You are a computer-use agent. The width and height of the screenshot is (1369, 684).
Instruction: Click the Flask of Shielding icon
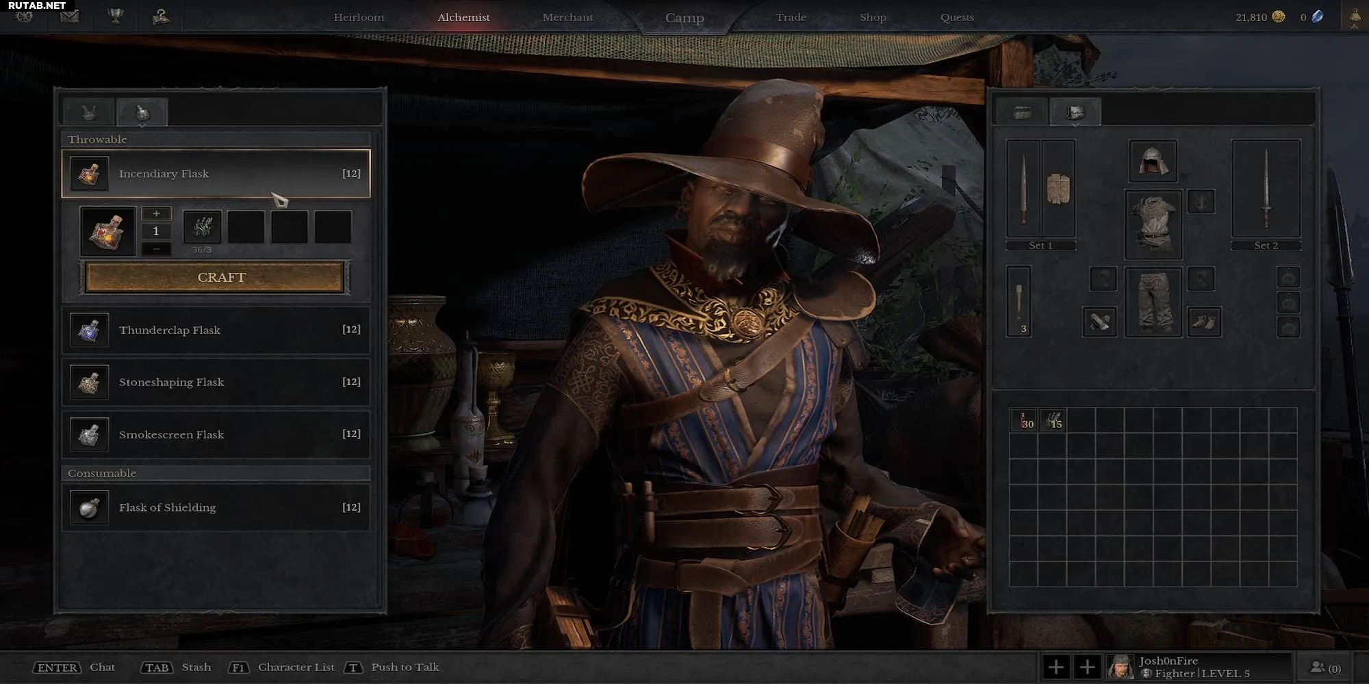(x=89, y=507)
